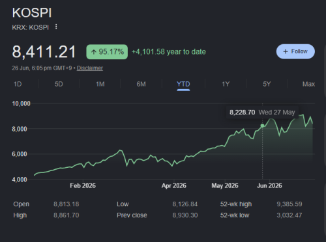The width and height of the screenshot is (326, 242).
Task: Click the current price 8,411.21
Action: click(44, 52)
